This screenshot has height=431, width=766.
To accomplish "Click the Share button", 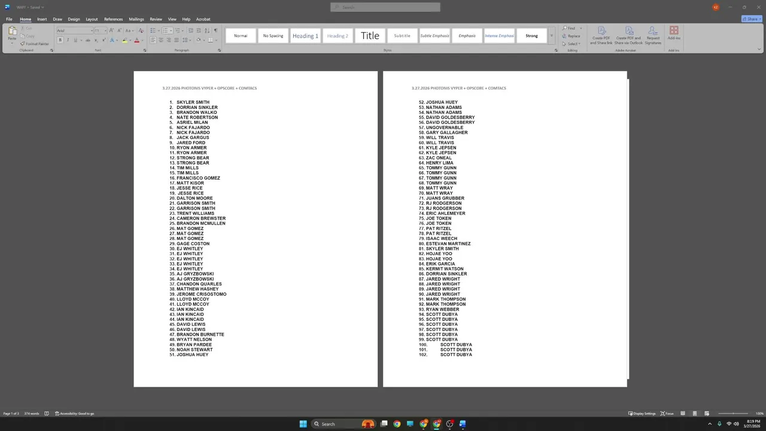I will [752, 19].
